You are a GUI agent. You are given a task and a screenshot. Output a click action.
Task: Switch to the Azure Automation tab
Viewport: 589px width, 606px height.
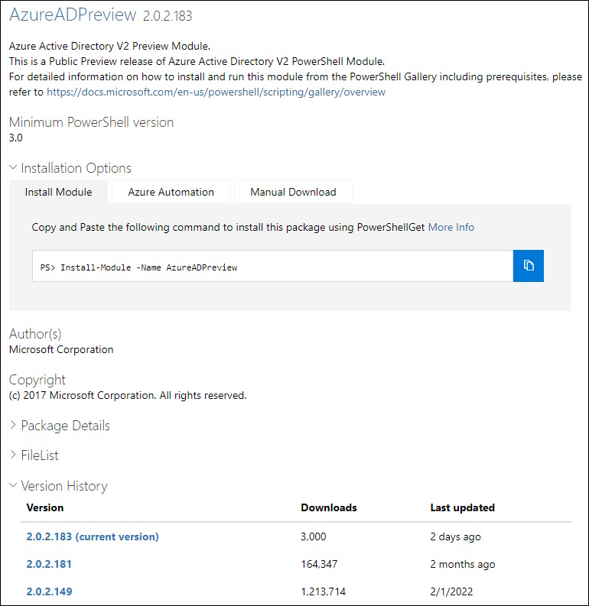171,192
